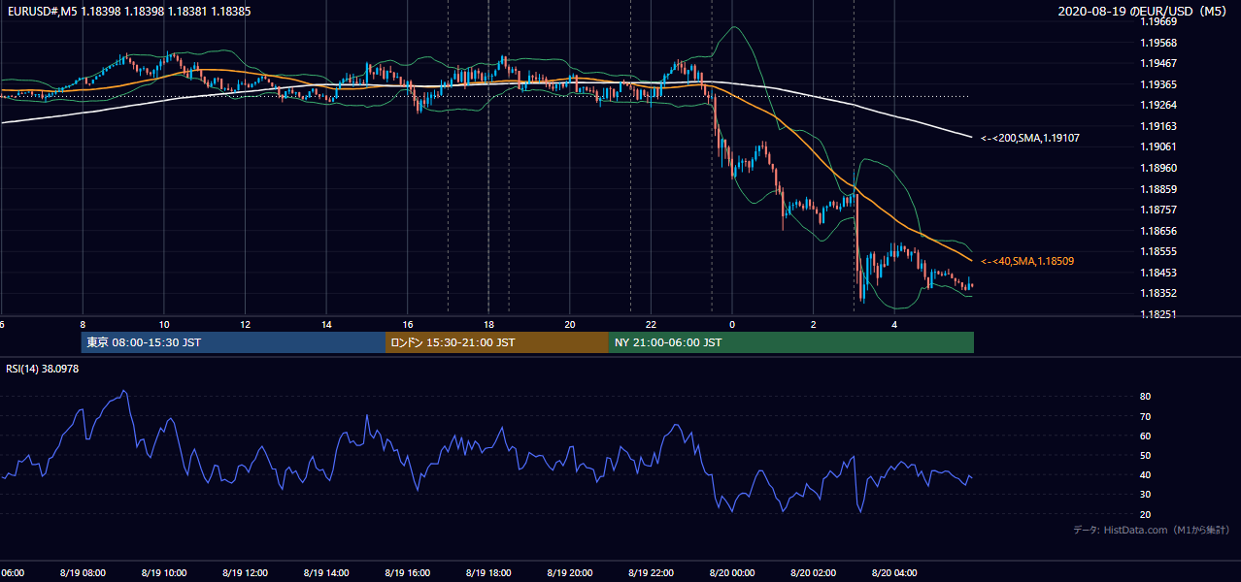Click price axis value 1.19669

pos(1157,22)
